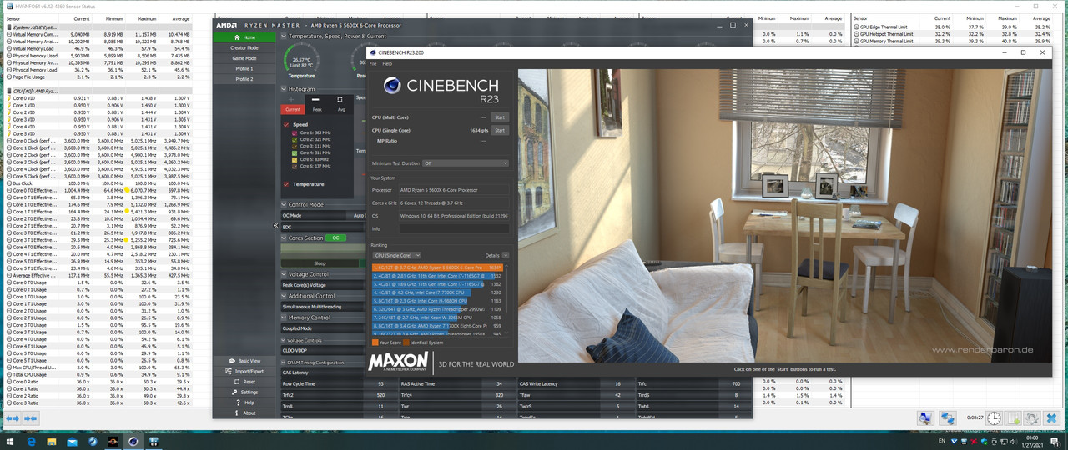Open Import/Export in Ryzen Master sidebar

point(244,371)
